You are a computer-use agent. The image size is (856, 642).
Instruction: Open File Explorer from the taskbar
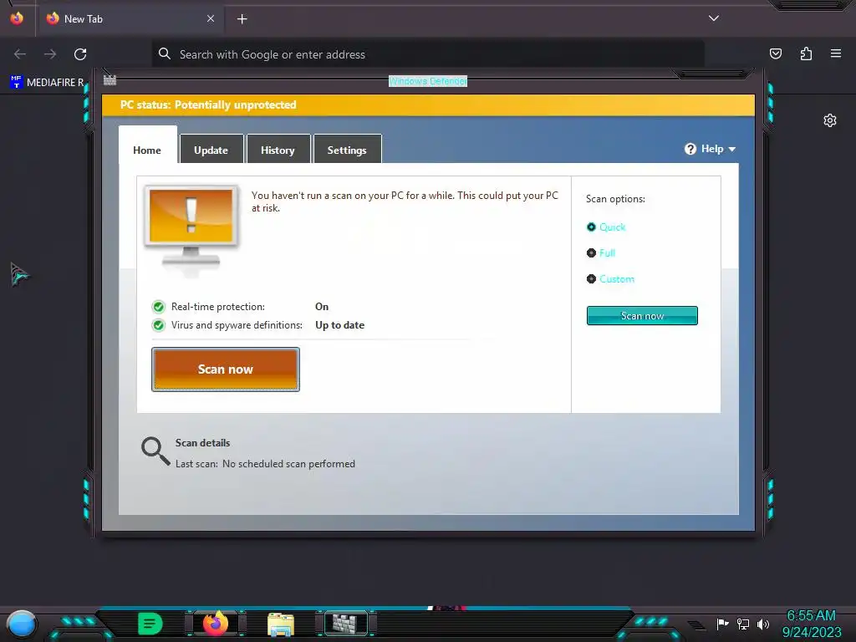(x=281, y=624)
